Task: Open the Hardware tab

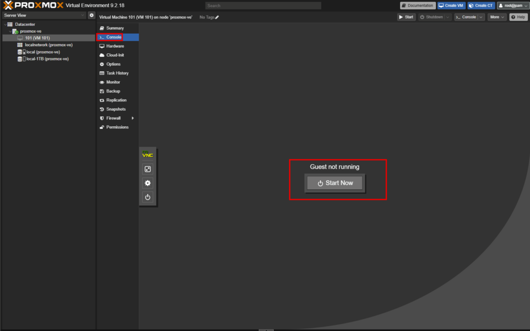Action: [117, 46]
